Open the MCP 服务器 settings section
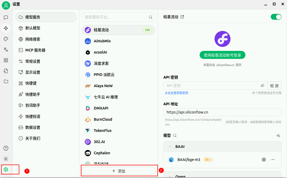This screenshot has height=178, width=287. [x=46, y=50]
